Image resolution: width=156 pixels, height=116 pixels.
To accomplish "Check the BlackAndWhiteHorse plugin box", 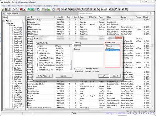I will coord(37,63).
